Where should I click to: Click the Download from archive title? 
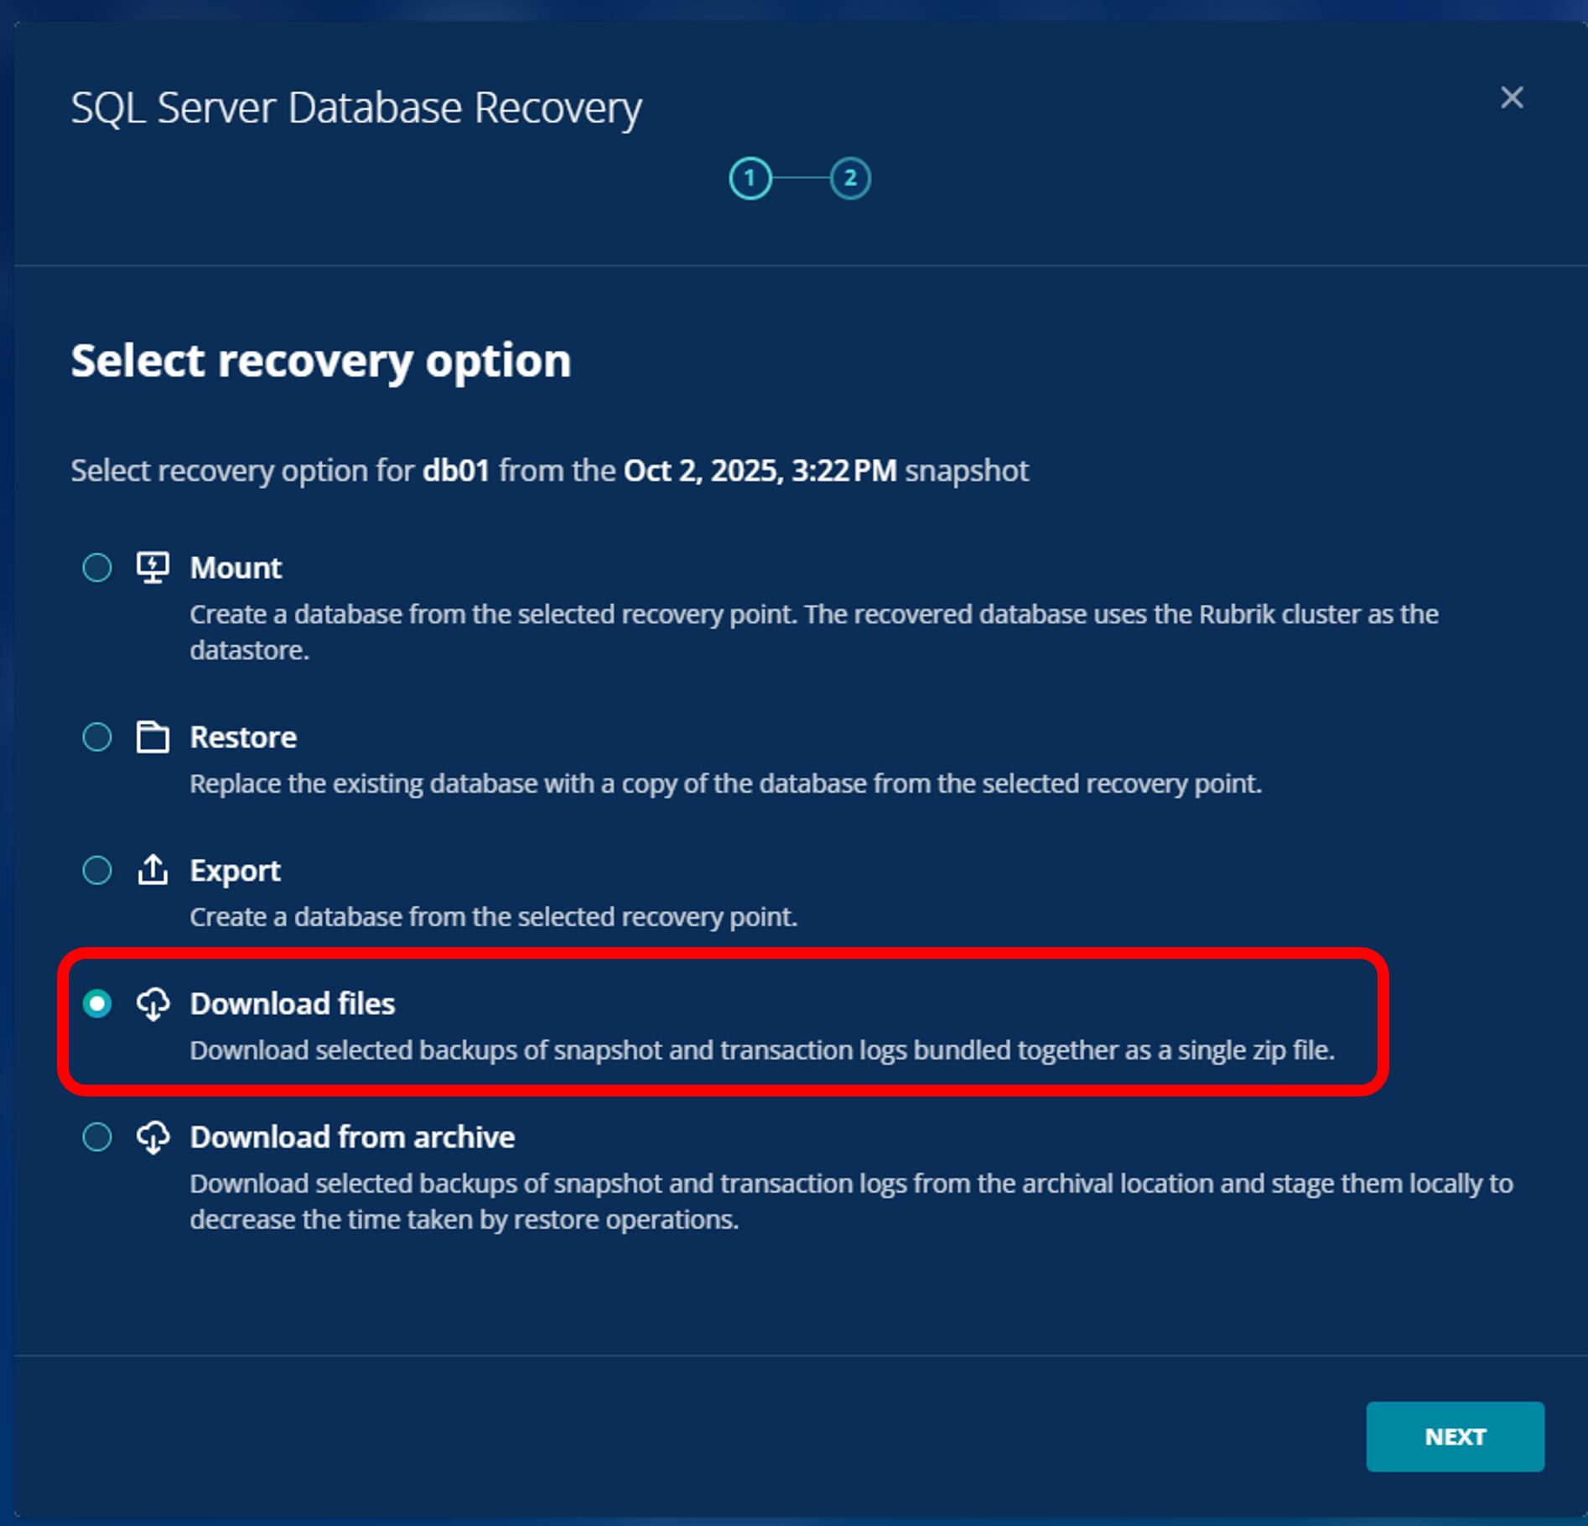(x=352, y=1138)
